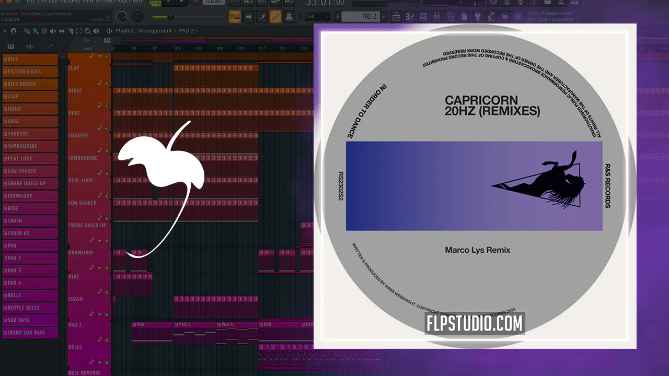Show the automation clips tab in picker panel
This screenshot has height=376, width=669.
pos(50,46)
